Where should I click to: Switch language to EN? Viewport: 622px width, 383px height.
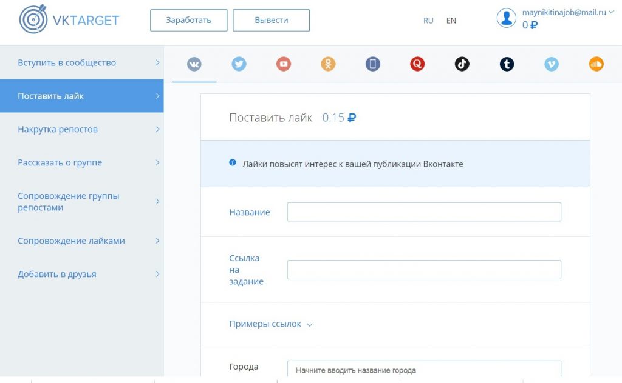point(451,21)
